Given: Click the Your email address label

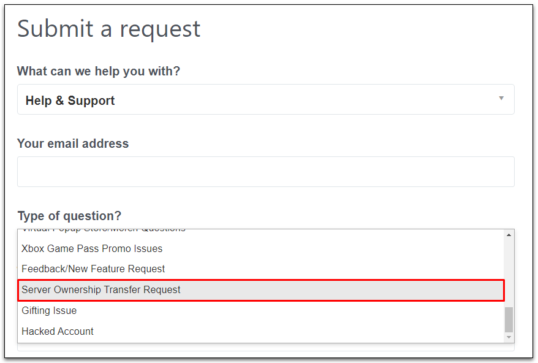Looking at the screenshot, I should (x=73, y=143).
